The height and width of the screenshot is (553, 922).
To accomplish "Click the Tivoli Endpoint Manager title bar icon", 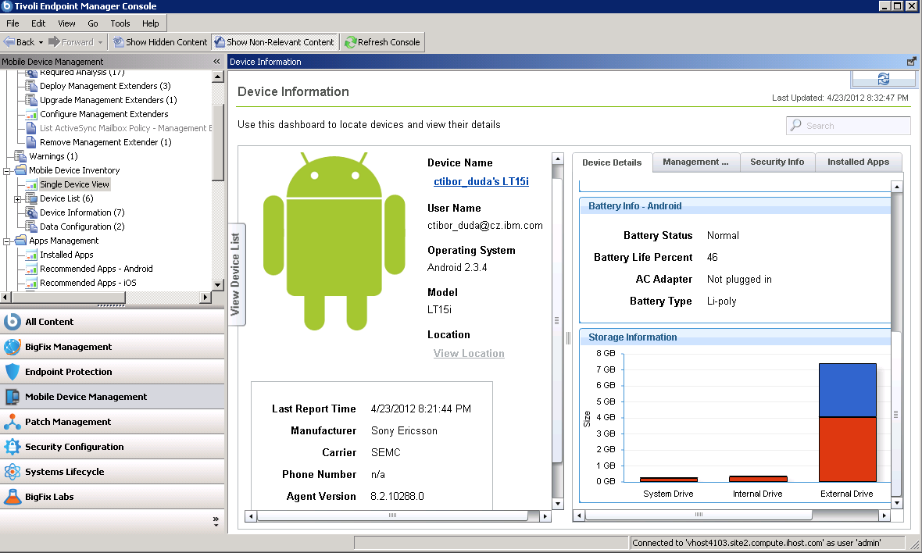I will pos(7,6).
